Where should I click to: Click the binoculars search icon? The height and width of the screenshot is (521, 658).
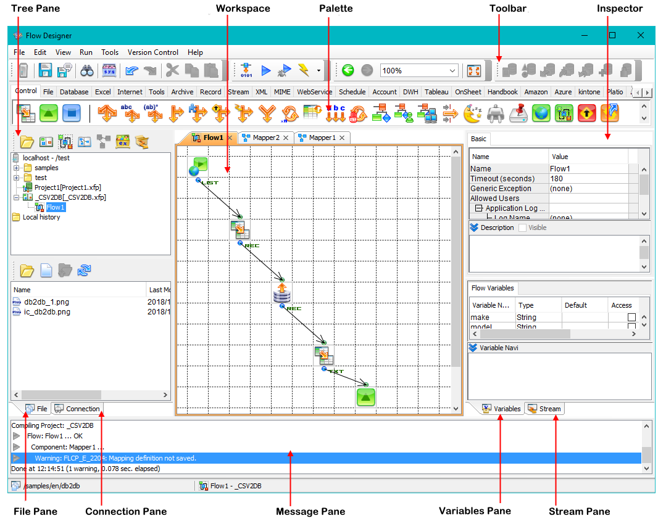(86, 71)
